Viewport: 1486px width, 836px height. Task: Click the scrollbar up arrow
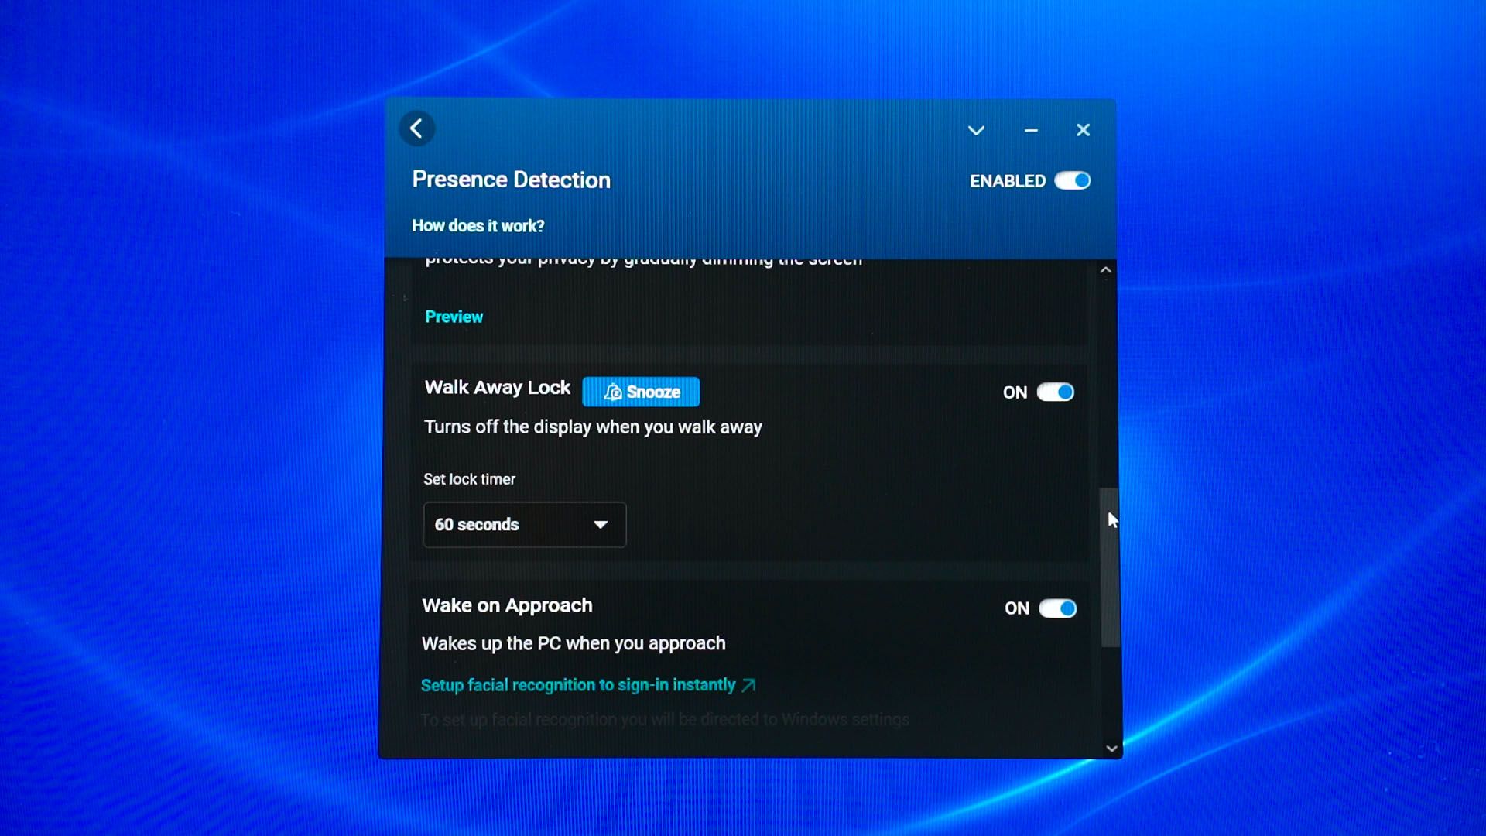point(1106,270)
